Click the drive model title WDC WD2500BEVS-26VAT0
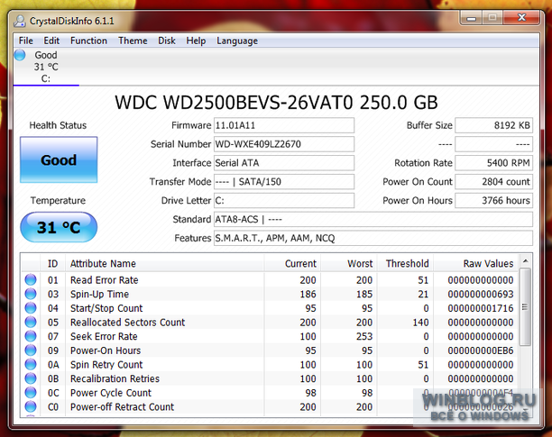 point(234,103)
